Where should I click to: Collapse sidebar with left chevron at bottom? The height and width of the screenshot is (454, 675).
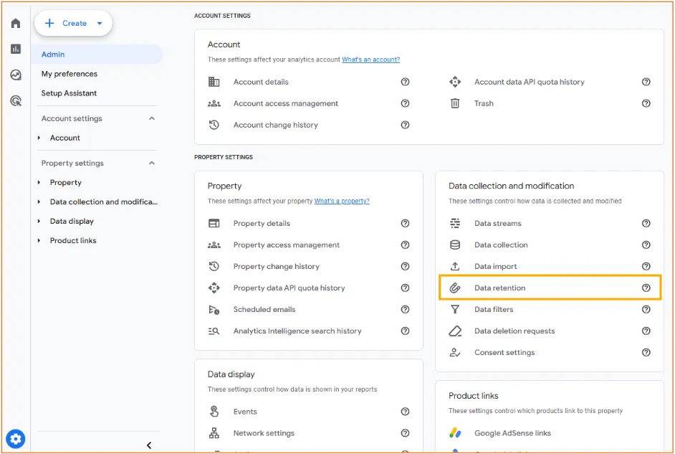(x=149, y=445)
